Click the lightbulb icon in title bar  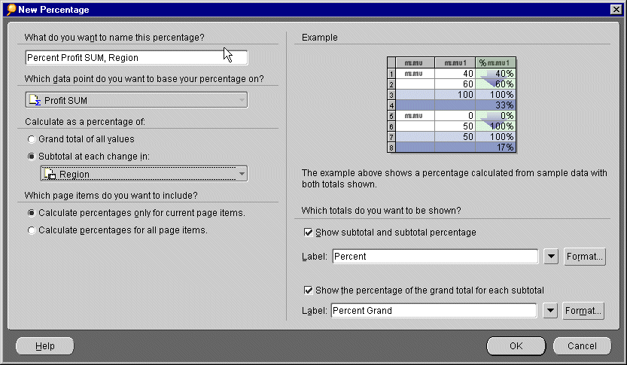click(x=11, y=9)
